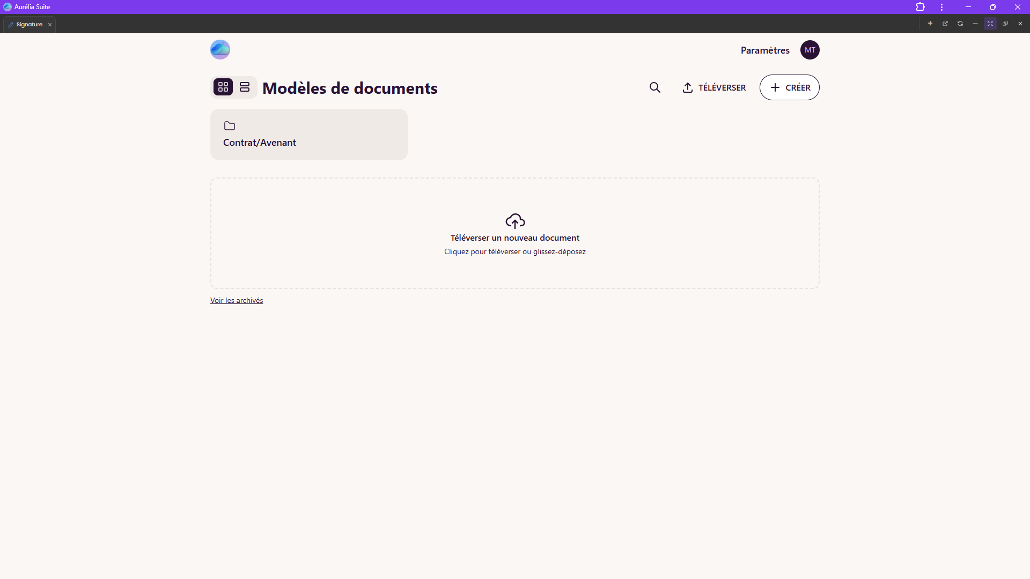Screen dimensions: 1030x579
Task: Click the Aurélia Suite app icon in title bar
Action: pos(8,7)
